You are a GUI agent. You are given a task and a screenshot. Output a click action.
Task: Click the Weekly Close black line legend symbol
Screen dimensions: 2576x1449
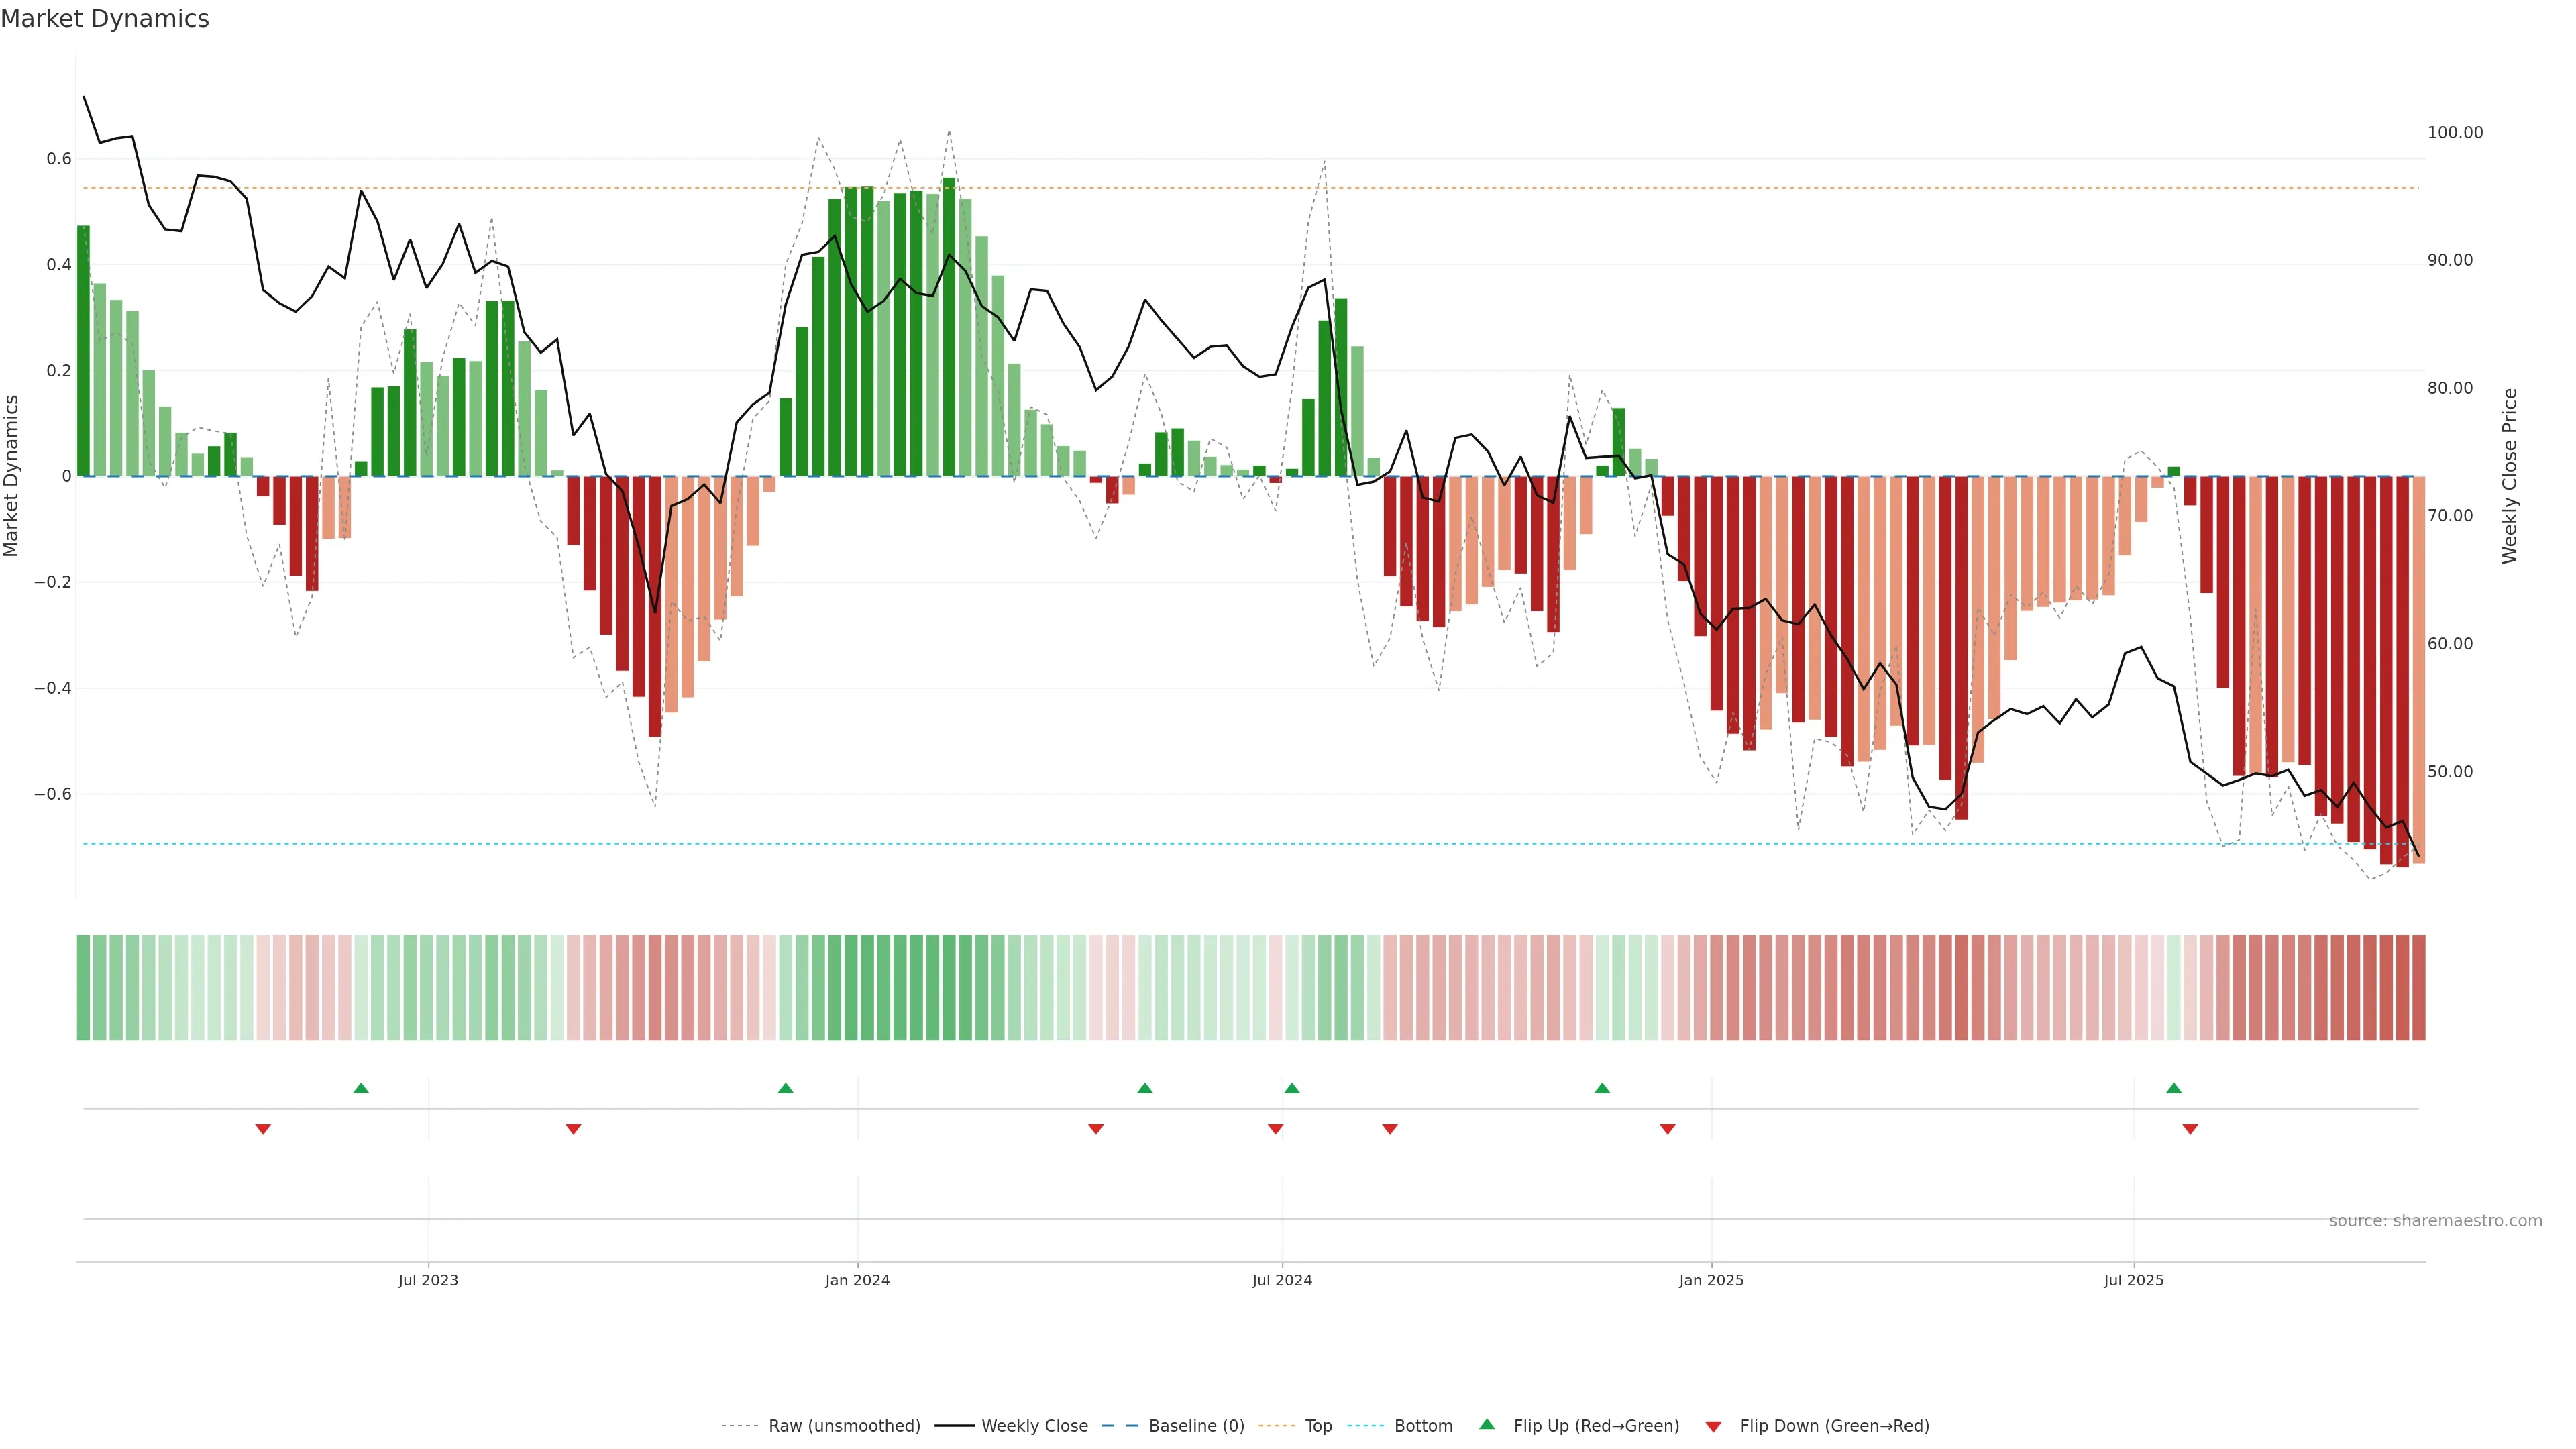(x=954, y=1426)
